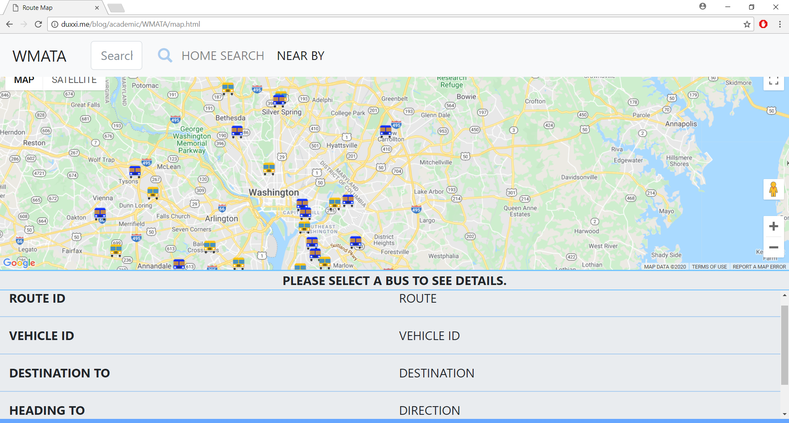Open Street View pegman control
789x423 pixels.
point(773,189)
